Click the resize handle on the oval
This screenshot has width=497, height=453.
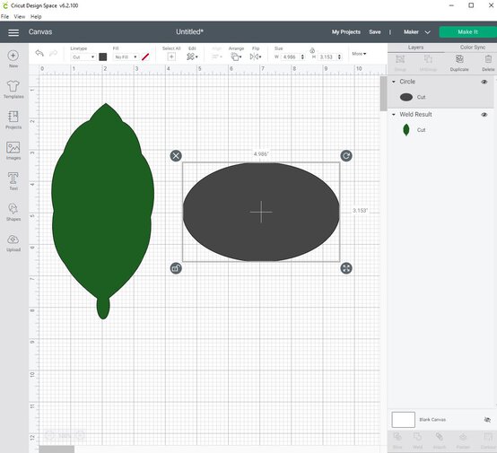pos(346,268)
